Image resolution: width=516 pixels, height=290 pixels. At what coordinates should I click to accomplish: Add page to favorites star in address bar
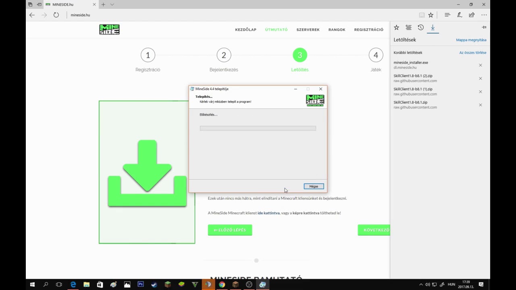tap(431, 15)
